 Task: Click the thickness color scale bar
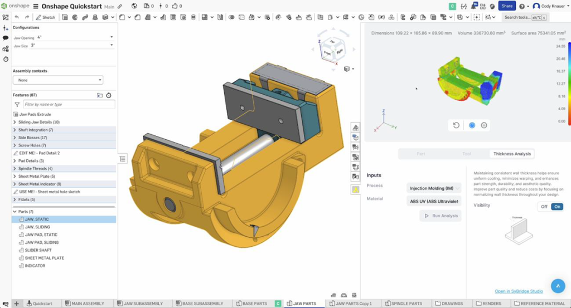point(569,84)
